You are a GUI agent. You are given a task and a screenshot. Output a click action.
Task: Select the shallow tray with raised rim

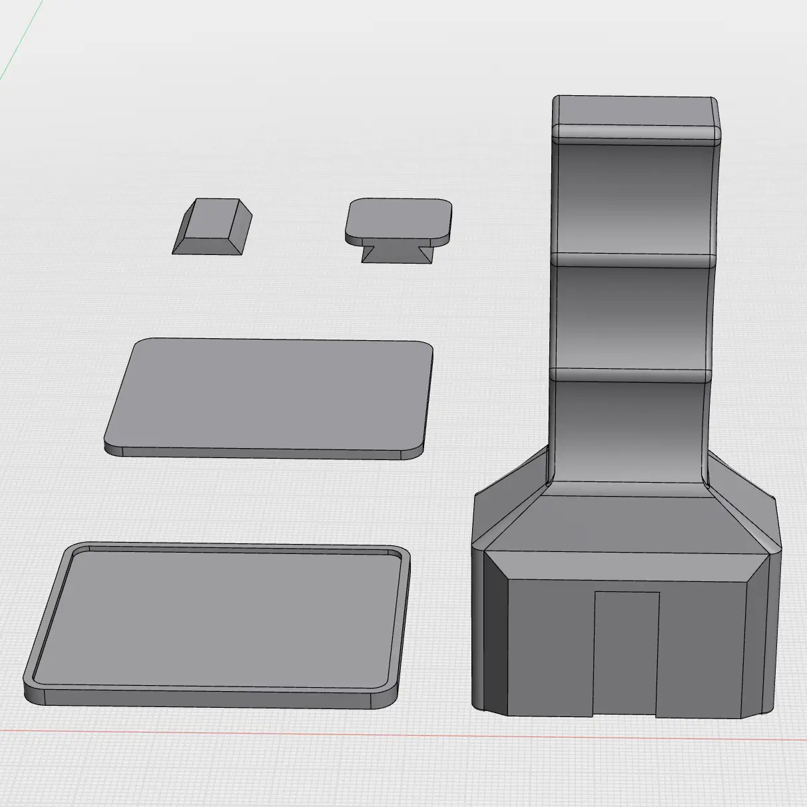(218, 625)
